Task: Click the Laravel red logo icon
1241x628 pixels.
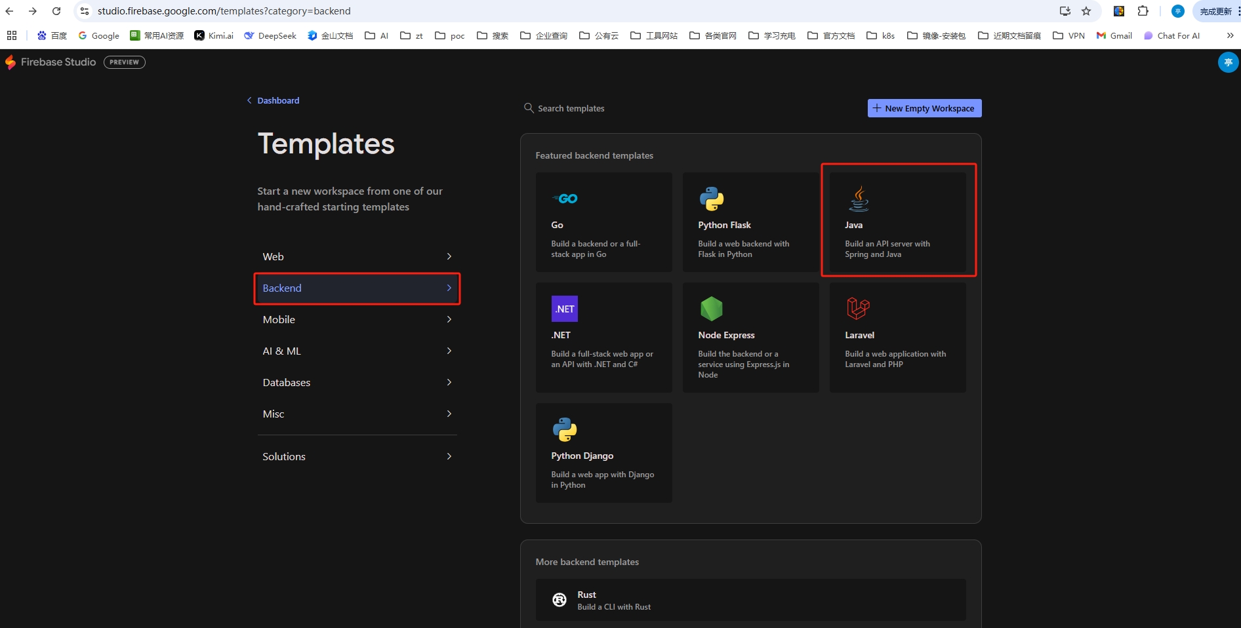Action: (858, 308)
